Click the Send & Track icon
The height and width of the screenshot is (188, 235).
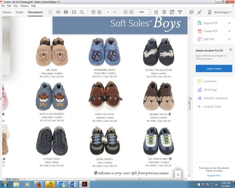tap(200, 107)
